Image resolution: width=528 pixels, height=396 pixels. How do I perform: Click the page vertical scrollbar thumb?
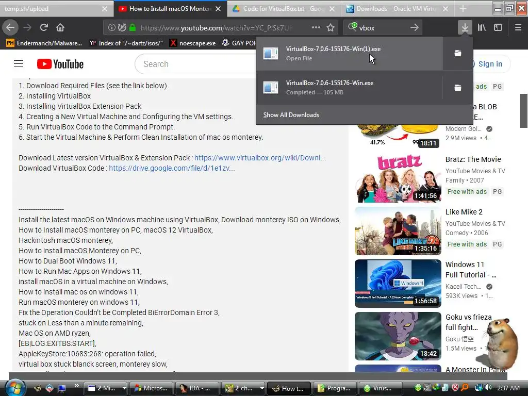523,110
